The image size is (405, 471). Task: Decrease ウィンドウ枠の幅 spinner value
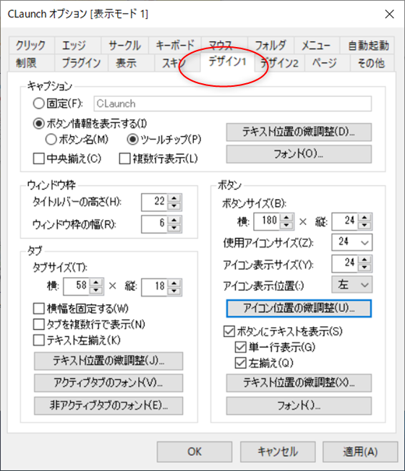click(x=174, y=228)
